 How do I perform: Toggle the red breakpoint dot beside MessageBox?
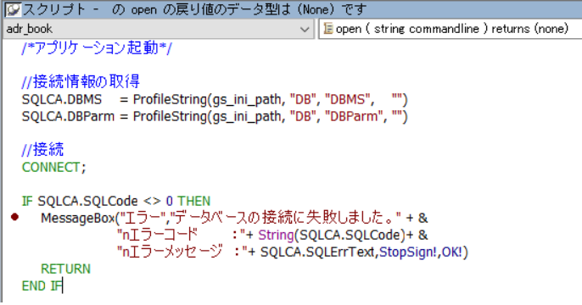coord(15,217)
